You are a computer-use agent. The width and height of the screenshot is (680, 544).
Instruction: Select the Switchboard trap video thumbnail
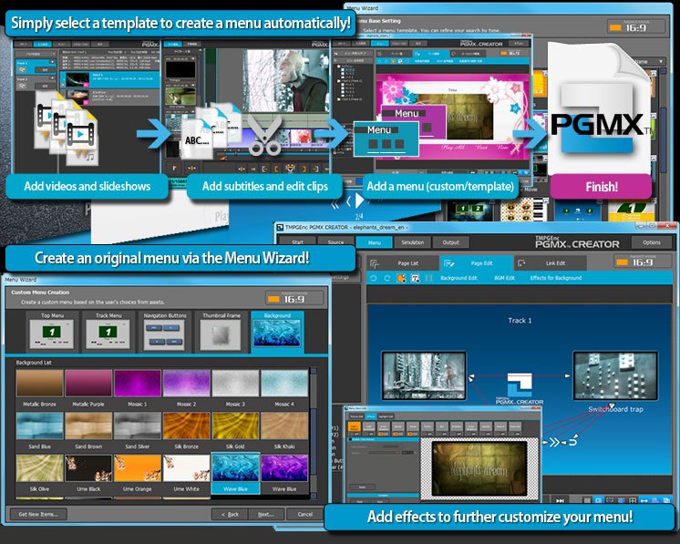point(615,375)
